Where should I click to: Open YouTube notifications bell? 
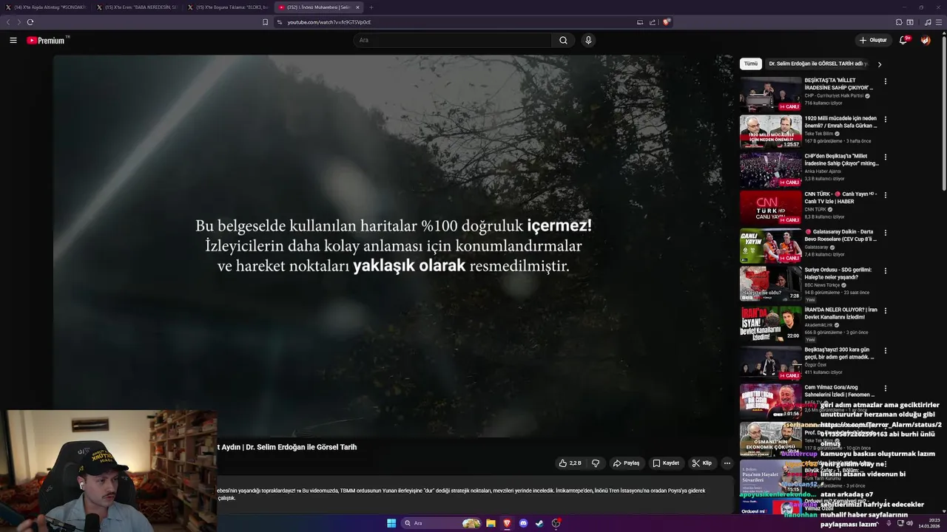903,40
